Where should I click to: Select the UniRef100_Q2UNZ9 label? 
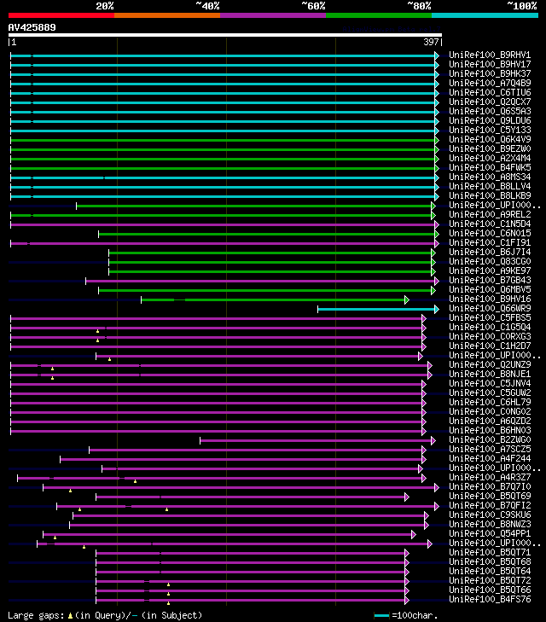coord(490,364)
